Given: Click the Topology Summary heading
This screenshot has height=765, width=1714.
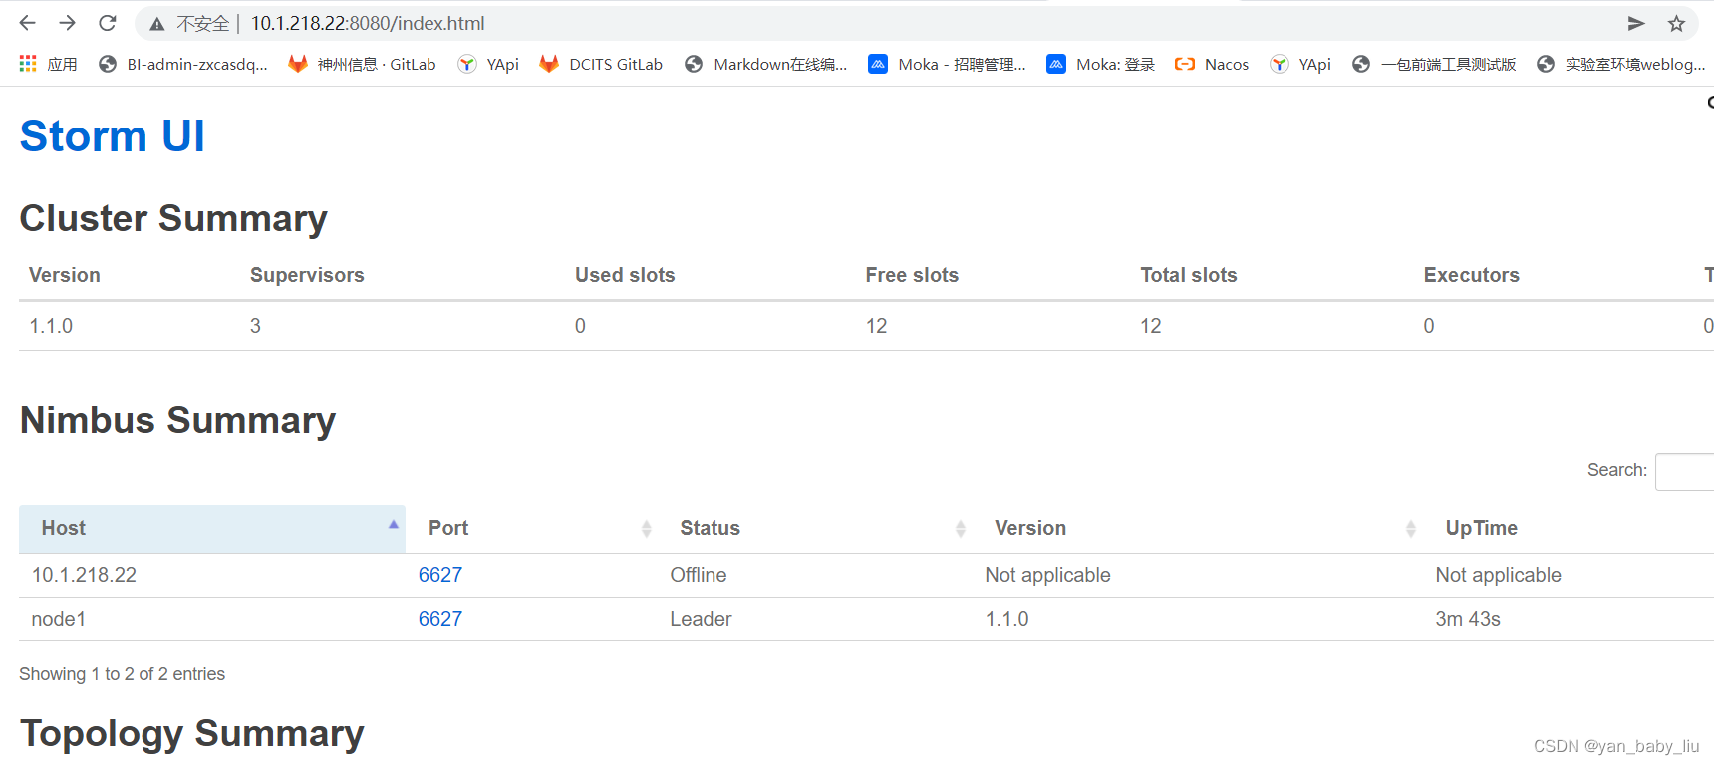Looking at the screenshot, I should tap(191, 734).
